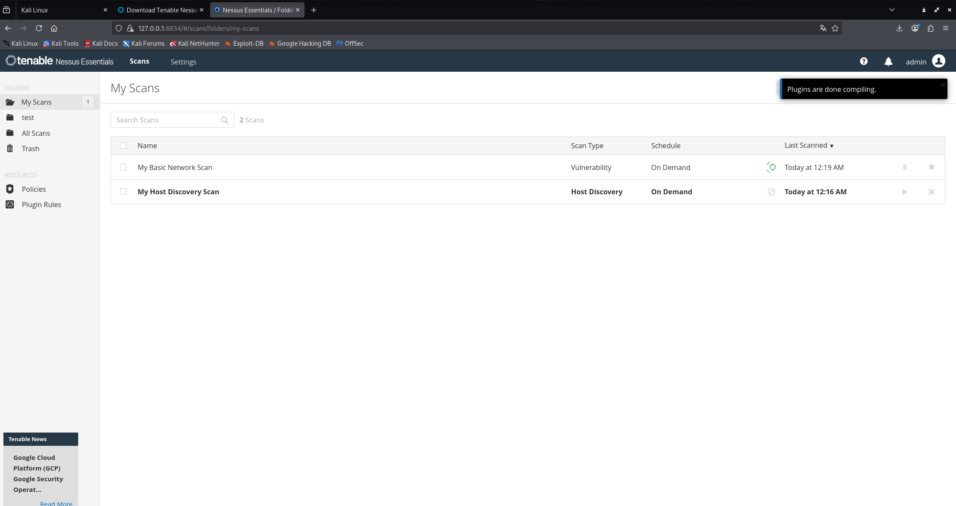Viewport: 956px width, 506px height.
Task: Focus the Search Scans input field
Action: coord(167,120)
